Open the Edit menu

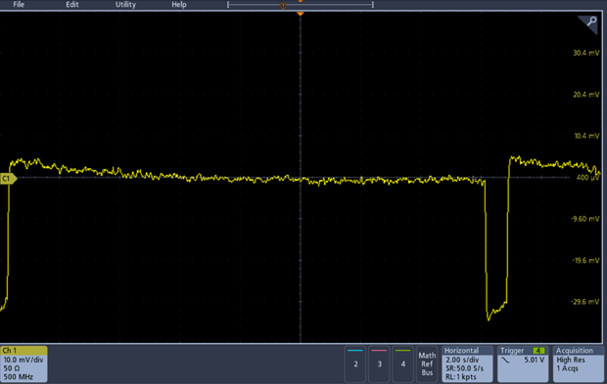tap(72, 5)
